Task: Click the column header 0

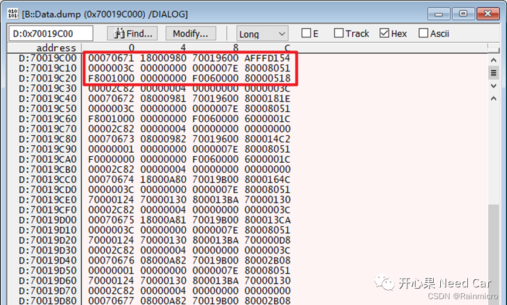Action: [x=131, y=48]
